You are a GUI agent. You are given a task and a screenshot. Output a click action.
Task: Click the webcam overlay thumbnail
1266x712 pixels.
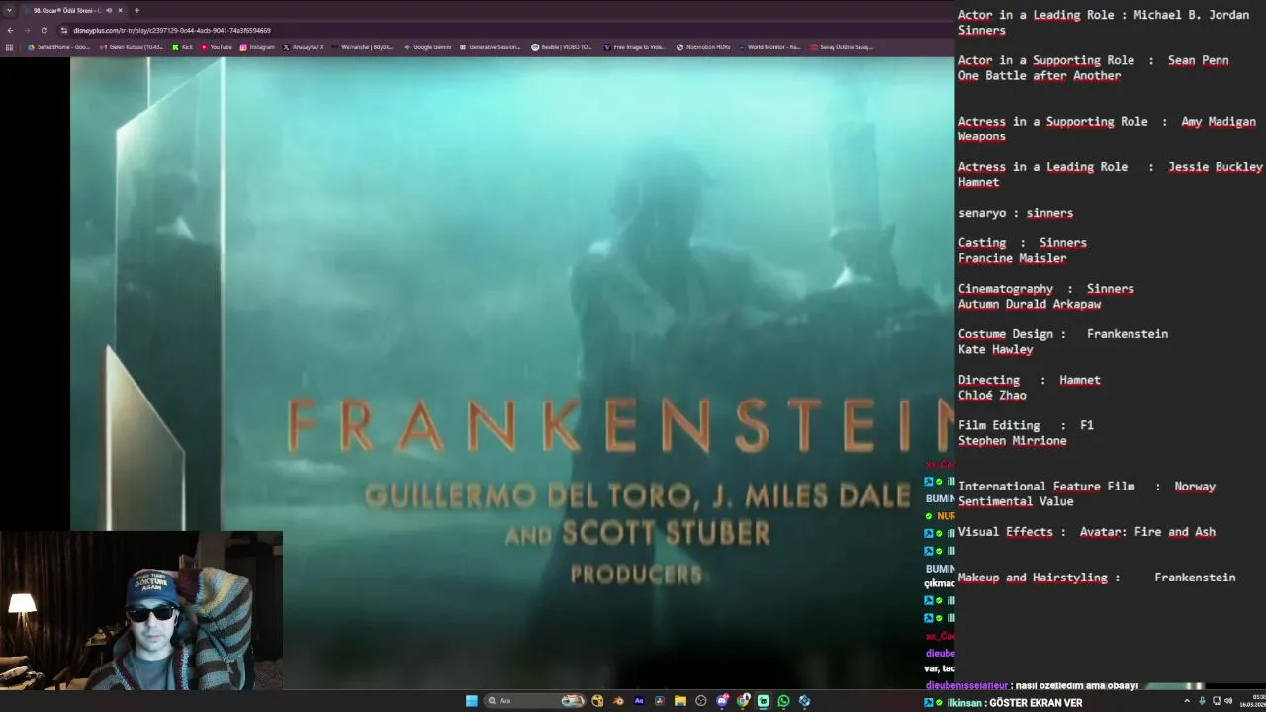[141, 610]
